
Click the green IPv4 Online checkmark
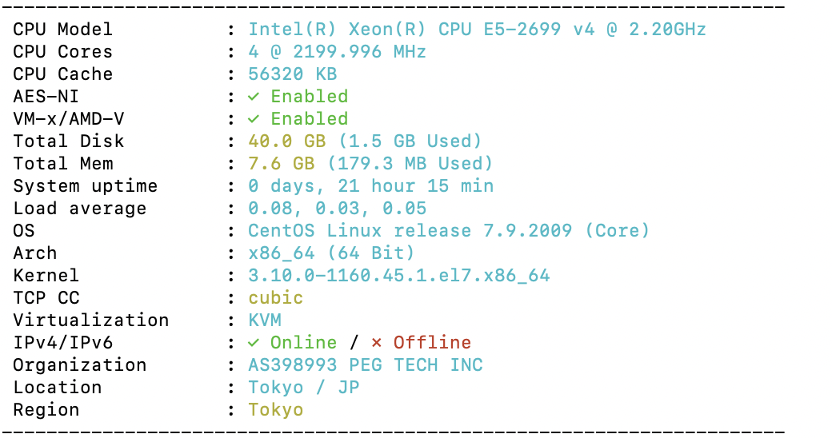[x=254, y=343]
